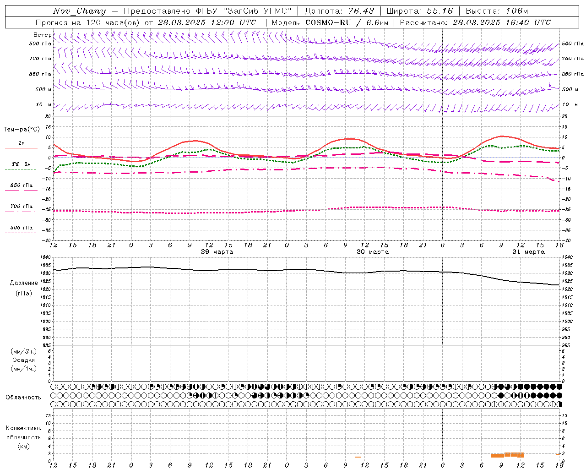Select the forecast start 28.03.2025 12:00 UTC
Viewport: 586px width, 469px height.
pyautogui.click(x=207, y=22)
